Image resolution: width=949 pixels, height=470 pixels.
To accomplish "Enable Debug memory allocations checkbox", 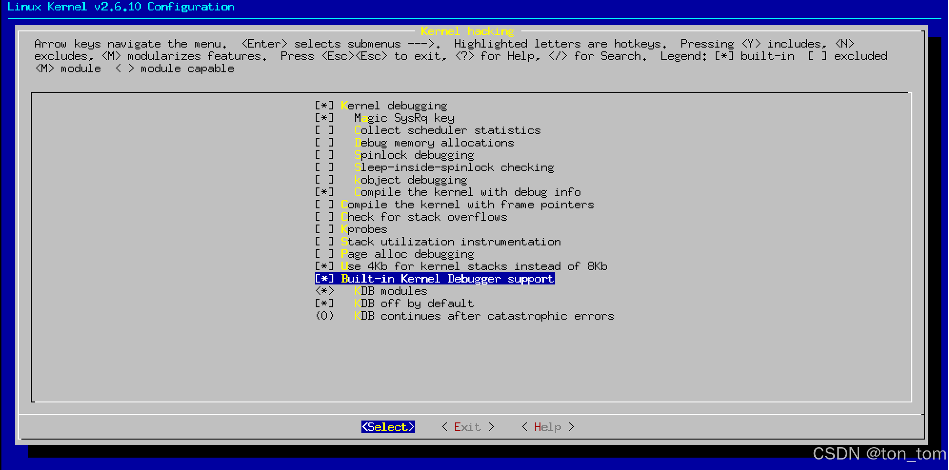I will pos(324,142).
